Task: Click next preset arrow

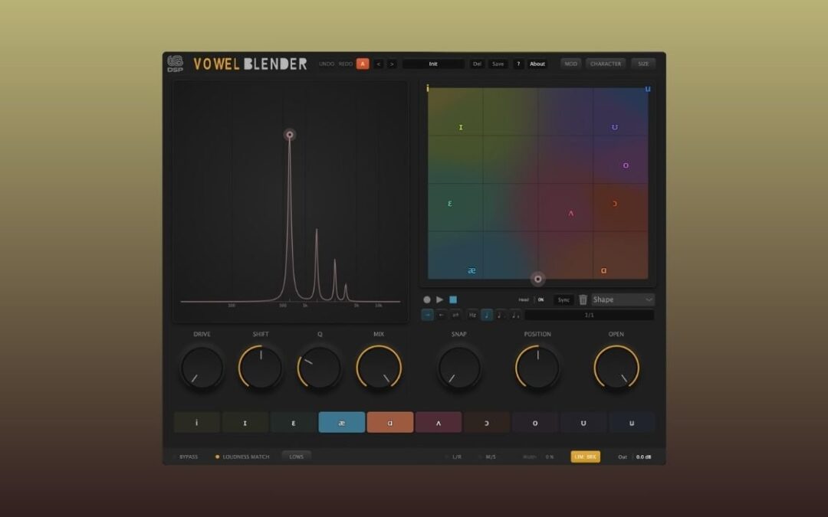Action: click(392, 64)
